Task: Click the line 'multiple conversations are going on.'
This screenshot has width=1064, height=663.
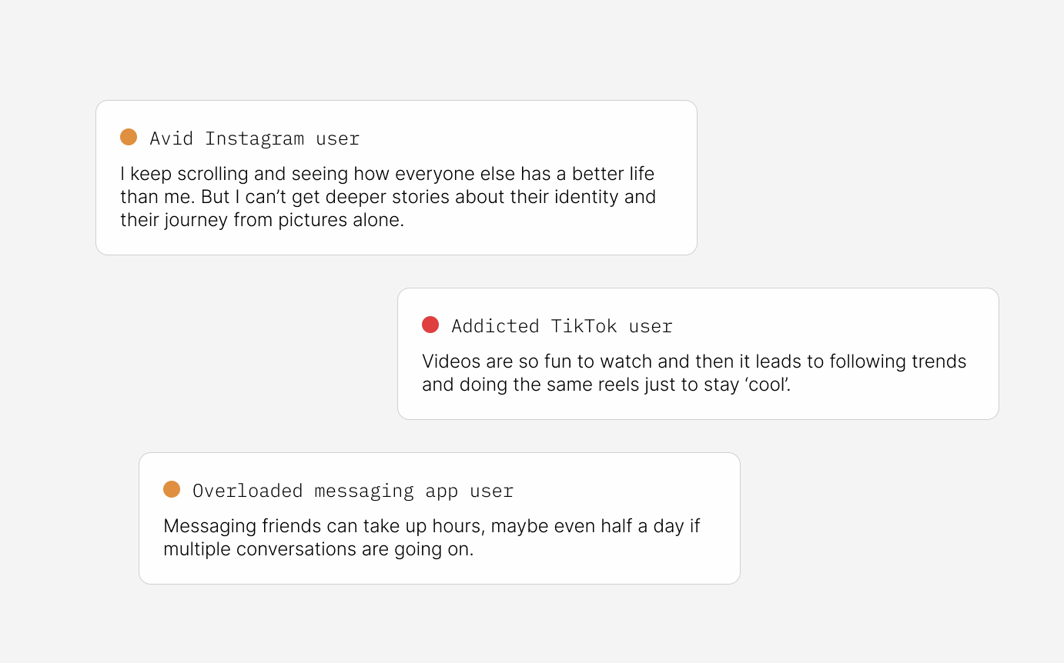Action: click(318, 549)
